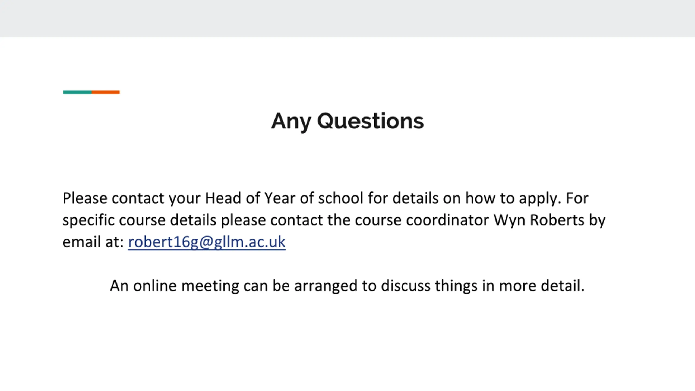Screen dimensions: 695x391
Task: Click the word "Any" in the heading
Action: [291, 122]
